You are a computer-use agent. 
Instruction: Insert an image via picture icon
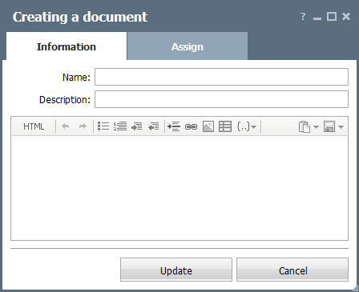(208, 126)
